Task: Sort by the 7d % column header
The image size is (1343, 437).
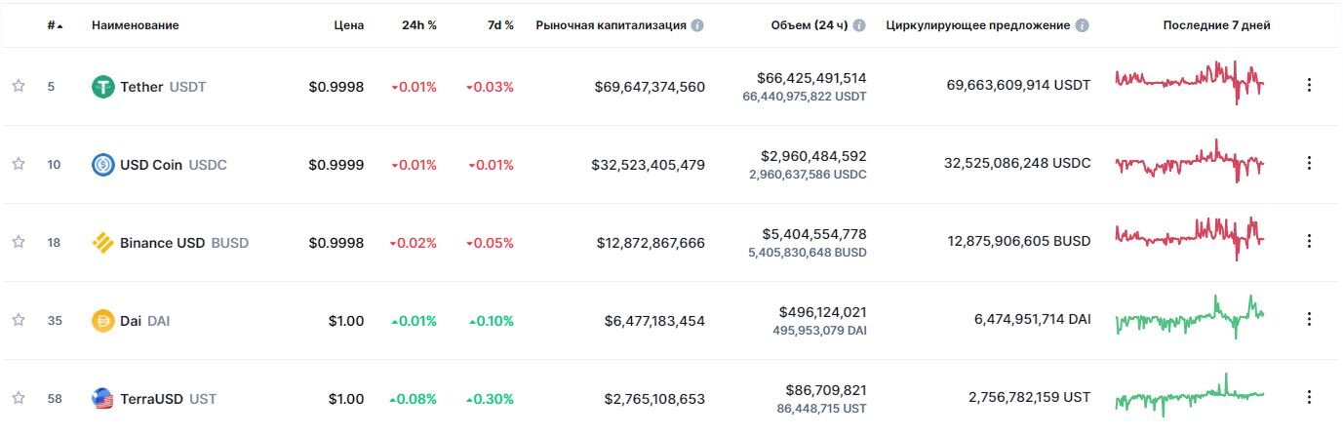Action: coord(500,25)
